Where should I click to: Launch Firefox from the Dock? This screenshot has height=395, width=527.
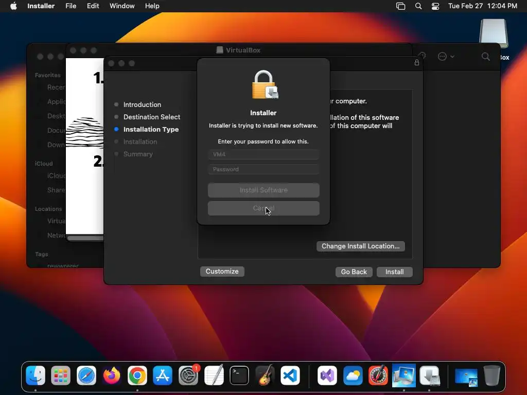(x=112, y=375)
